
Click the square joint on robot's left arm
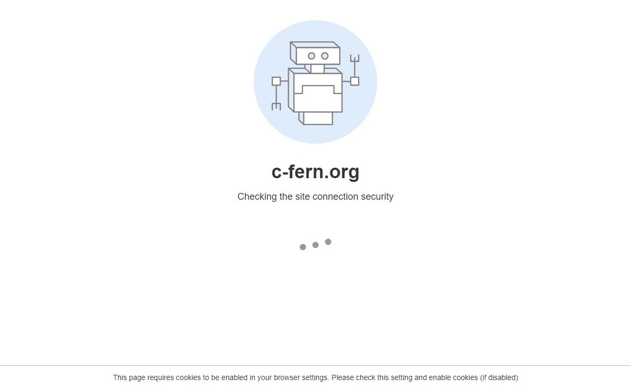276,81
